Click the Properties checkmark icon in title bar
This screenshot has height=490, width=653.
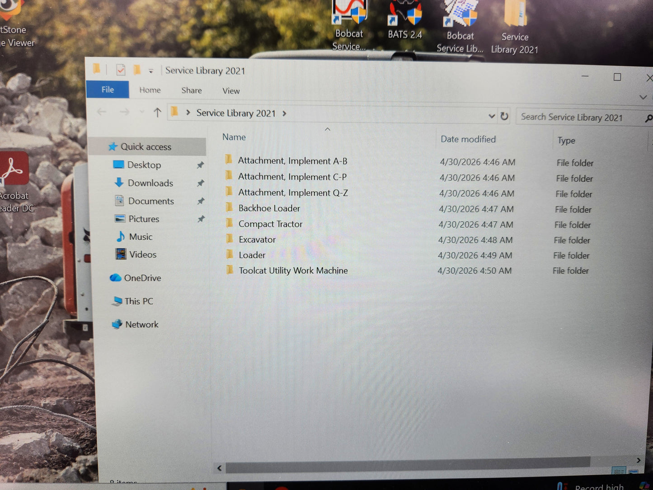(x=121, y=70)
